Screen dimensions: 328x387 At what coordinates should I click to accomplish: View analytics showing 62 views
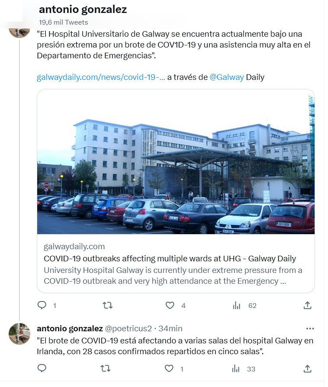[236, 305]
